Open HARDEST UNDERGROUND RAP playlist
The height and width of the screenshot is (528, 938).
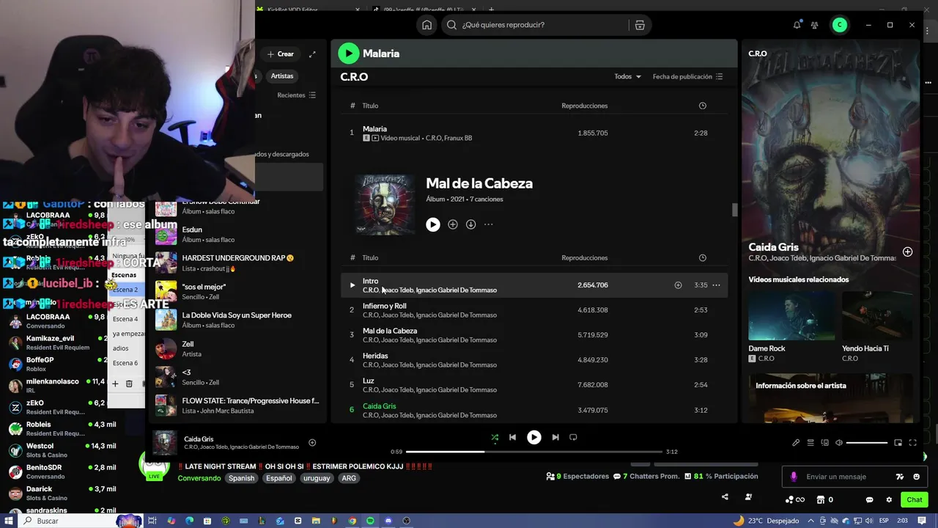coord(238,263)
